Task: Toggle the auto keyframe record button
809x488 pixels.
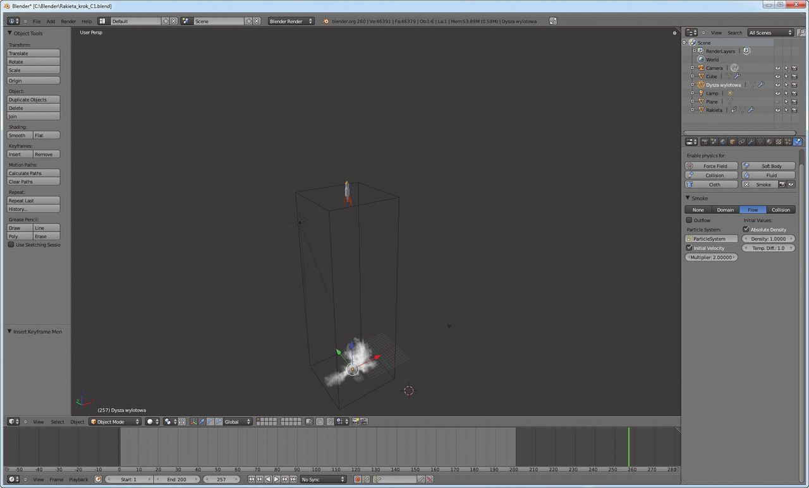Action: (358, 479)
